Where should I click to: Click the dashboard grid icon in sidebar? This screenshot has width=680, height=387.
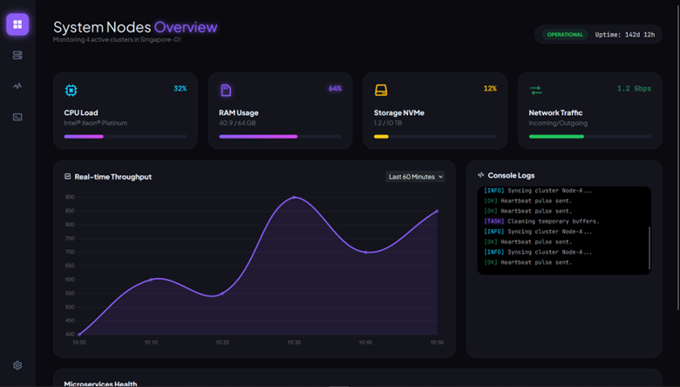(17, 24)
